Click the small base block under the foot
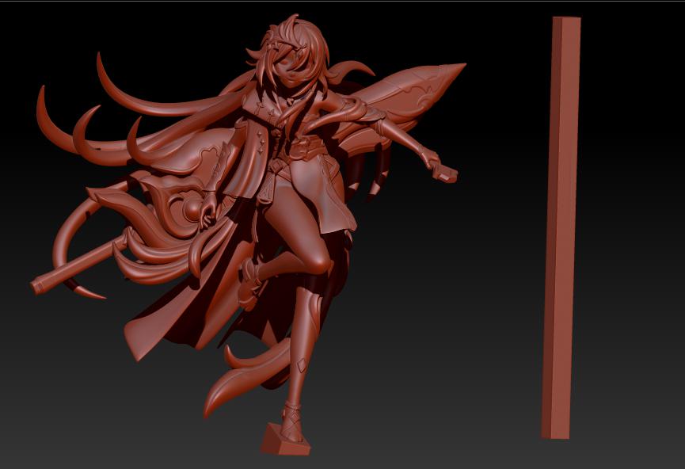This screenshot has height=469, width=685. 286,440
